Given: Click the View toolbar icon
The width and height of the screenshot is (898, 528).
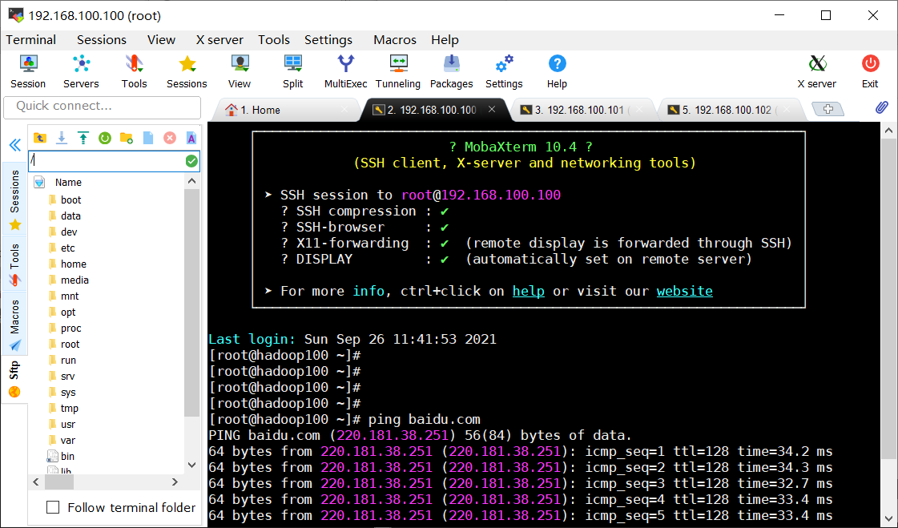Looking at the screenshot, I should [x=240, y=71].
